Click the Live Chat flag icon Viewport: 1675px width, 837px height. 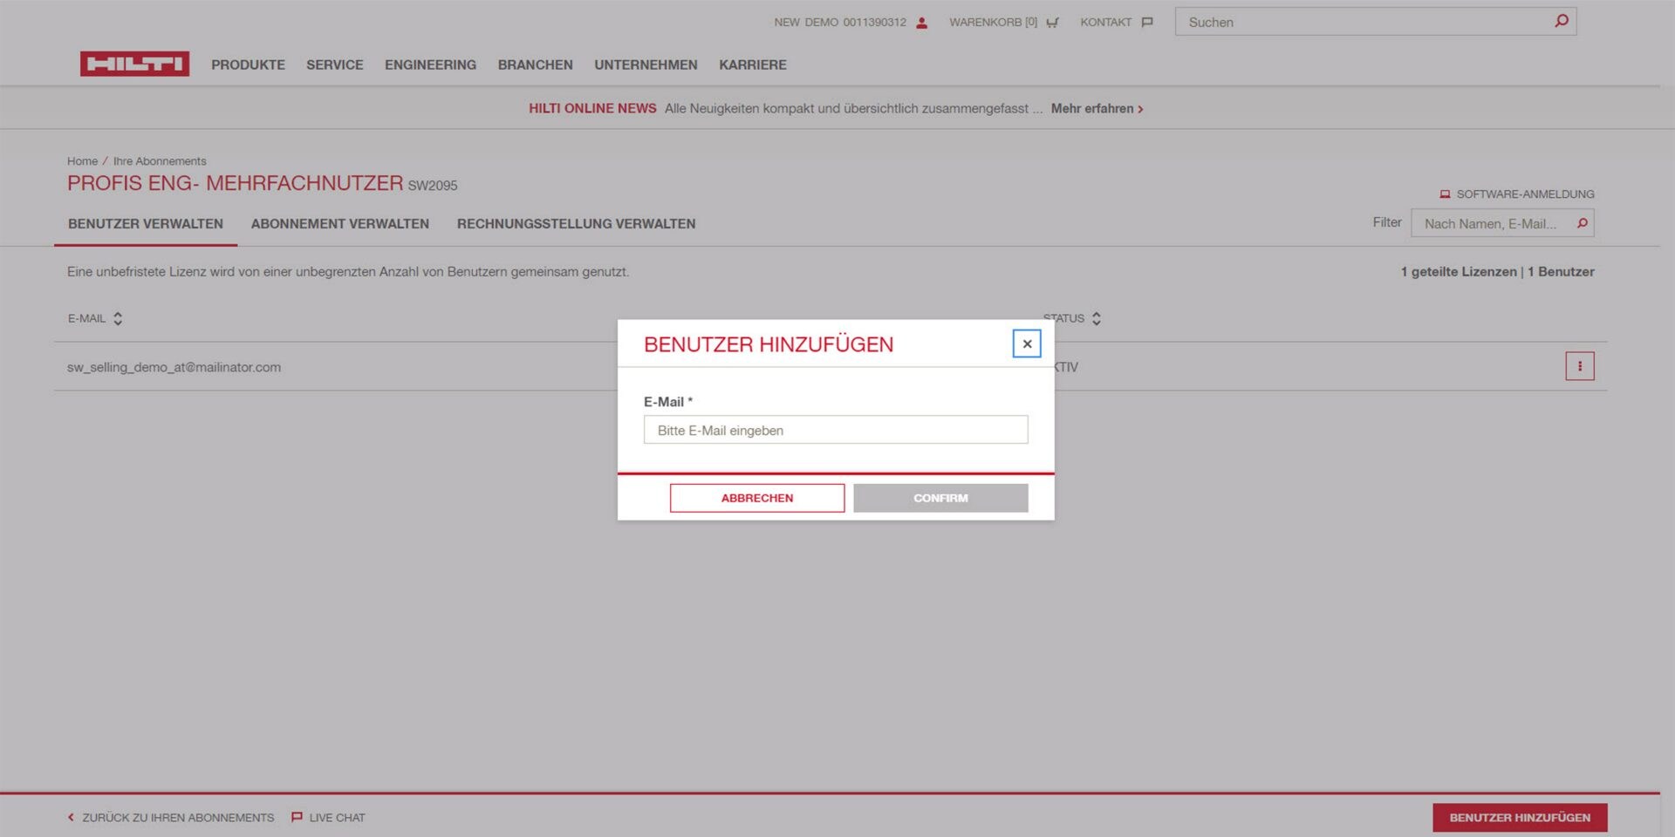coord(297,817)
